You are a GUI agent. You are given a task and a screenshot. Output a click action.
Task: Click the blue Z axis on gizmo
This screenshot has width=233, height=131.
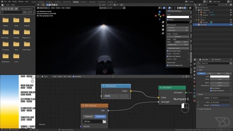[x=160, y=12]
